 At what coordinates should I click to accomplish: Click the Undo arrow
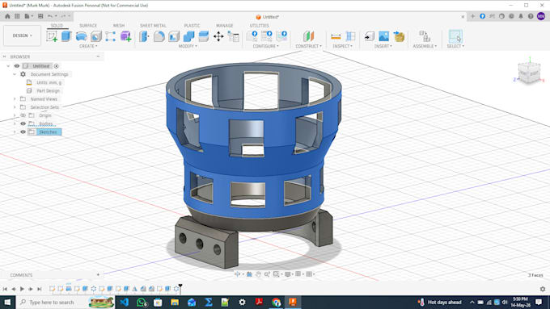point(50,16)
